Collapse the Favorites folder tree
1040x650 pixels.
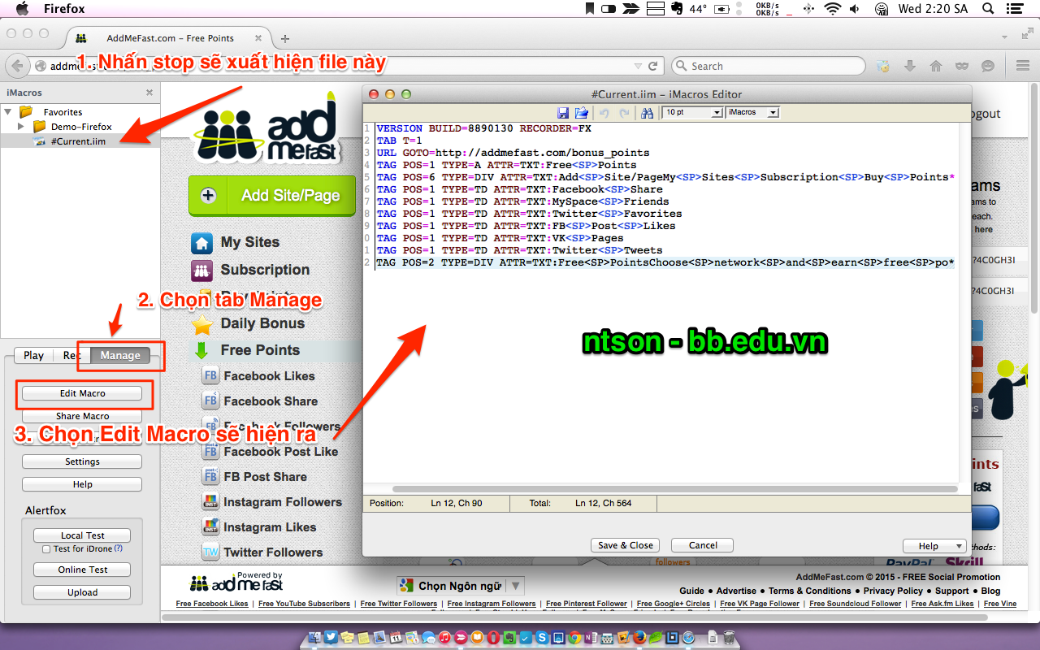[x=8, y=112]
